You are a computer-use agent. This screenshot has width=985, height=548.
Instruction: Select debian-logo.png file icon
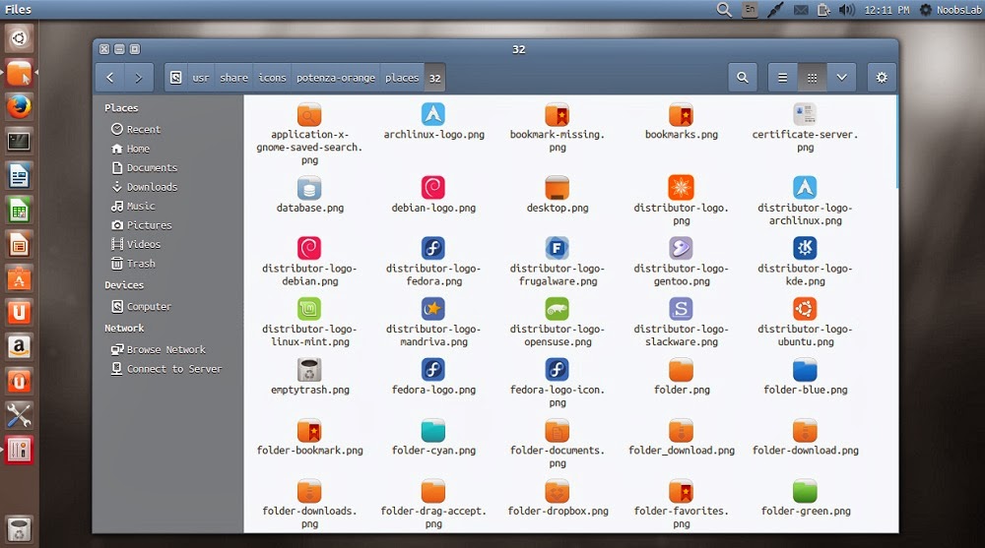tap(433, 188)
